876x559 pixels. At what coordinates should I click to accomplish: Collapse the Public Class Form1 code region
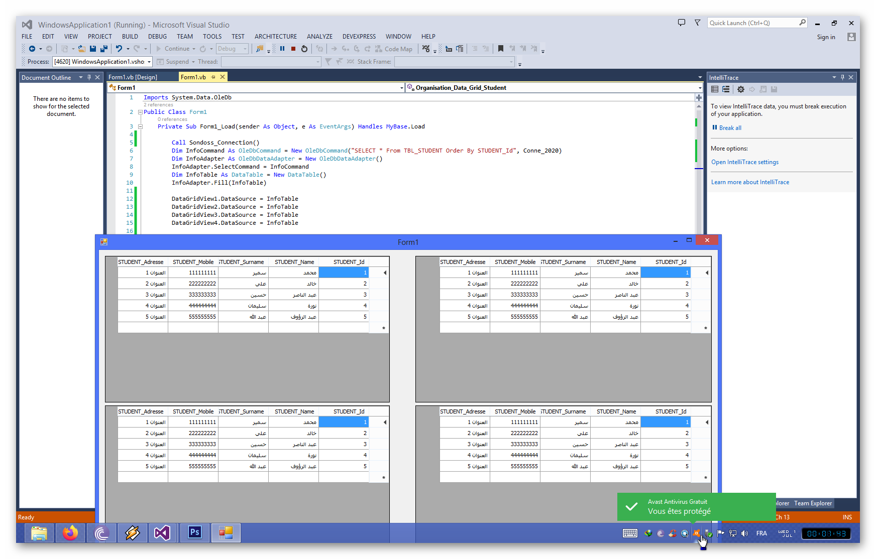(140, 112)
